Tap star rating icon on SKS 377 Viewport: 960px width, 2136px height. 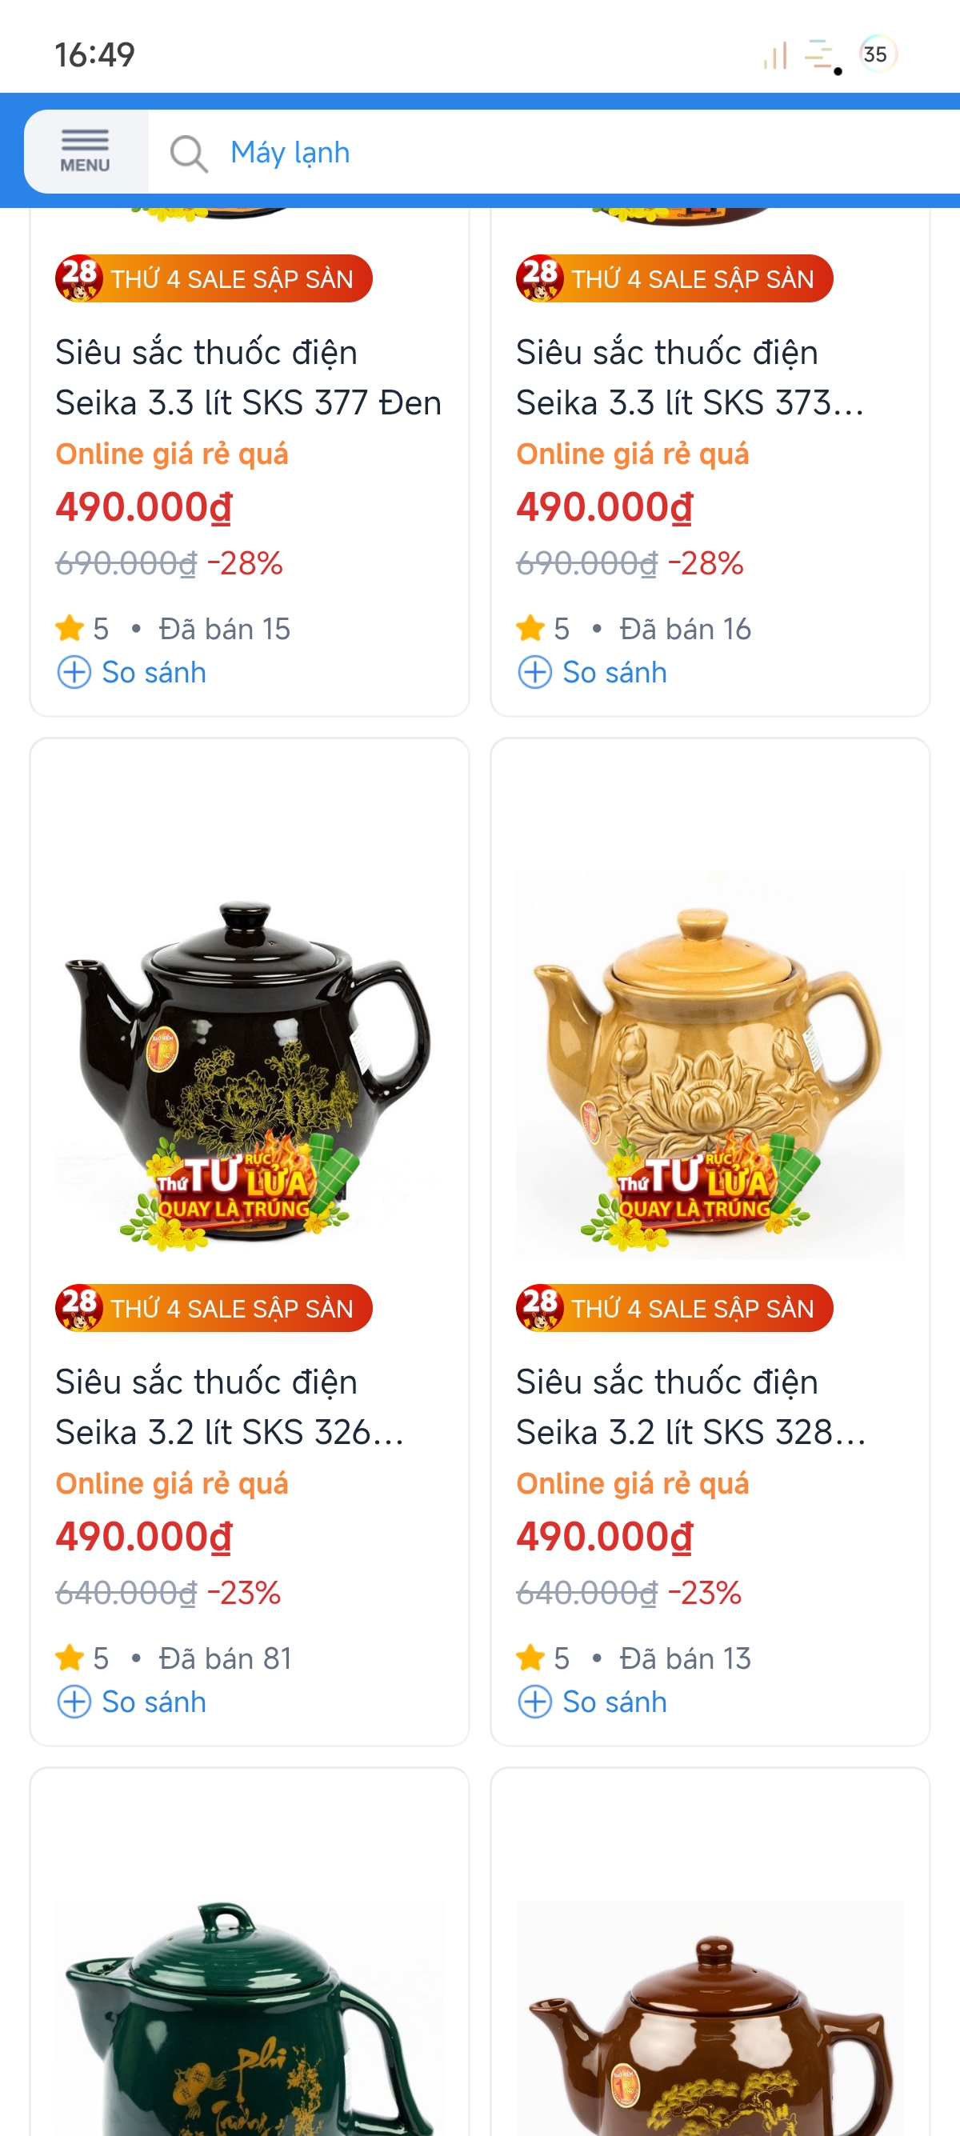pyautogui.click(x=70, y=628)
